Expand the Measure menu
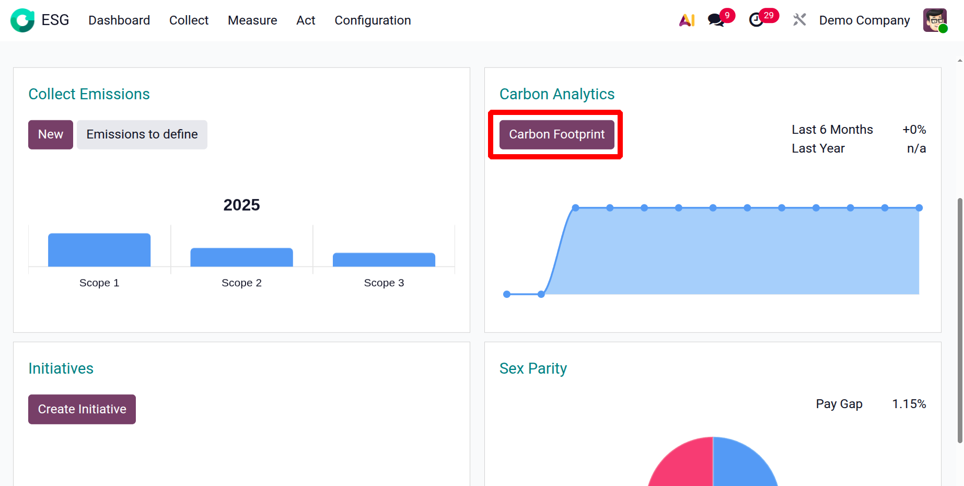The width and height of the screenshot is (964, 486). point(252,20)
